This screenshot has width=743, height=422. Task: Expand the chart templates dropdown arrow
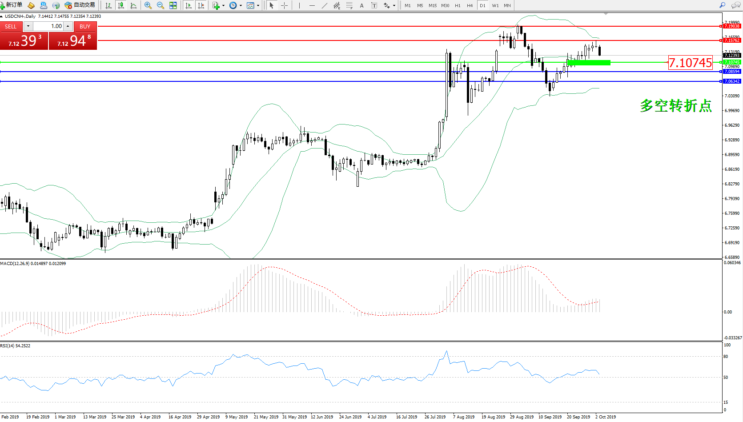(258, 6)
